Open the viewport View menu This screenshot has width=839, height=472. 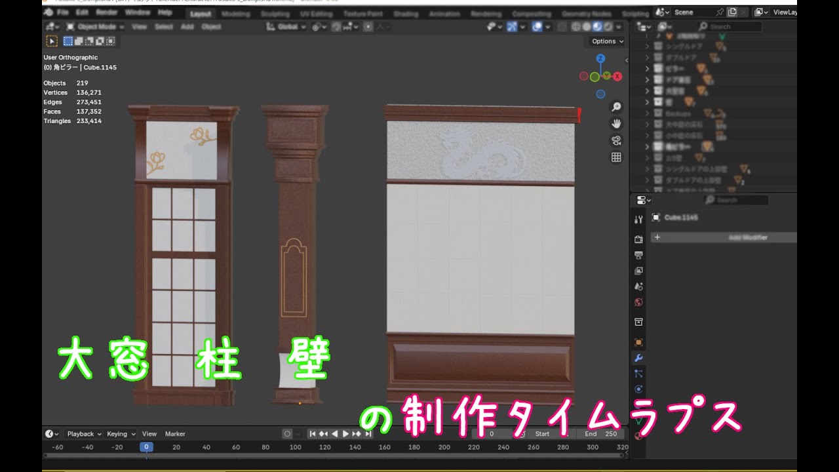point(139,27)
